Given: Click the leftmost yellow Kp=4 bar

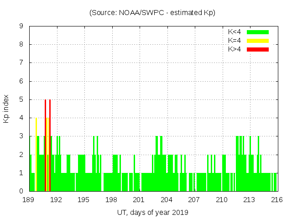Looking at the screenshot, I should coord(36,154).
